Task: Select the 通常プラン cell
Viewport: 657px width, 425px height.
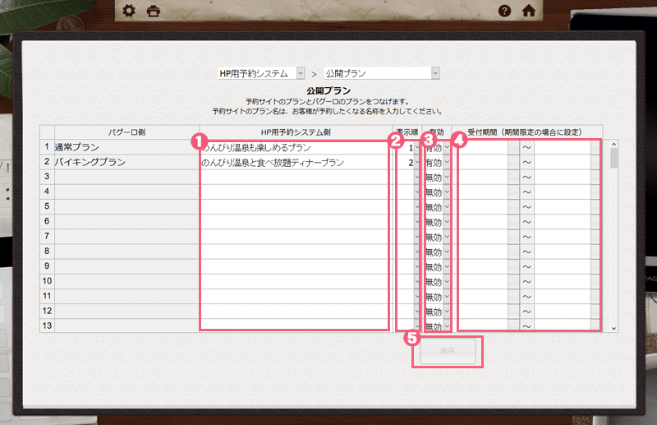Action: [x=126, y=147]
